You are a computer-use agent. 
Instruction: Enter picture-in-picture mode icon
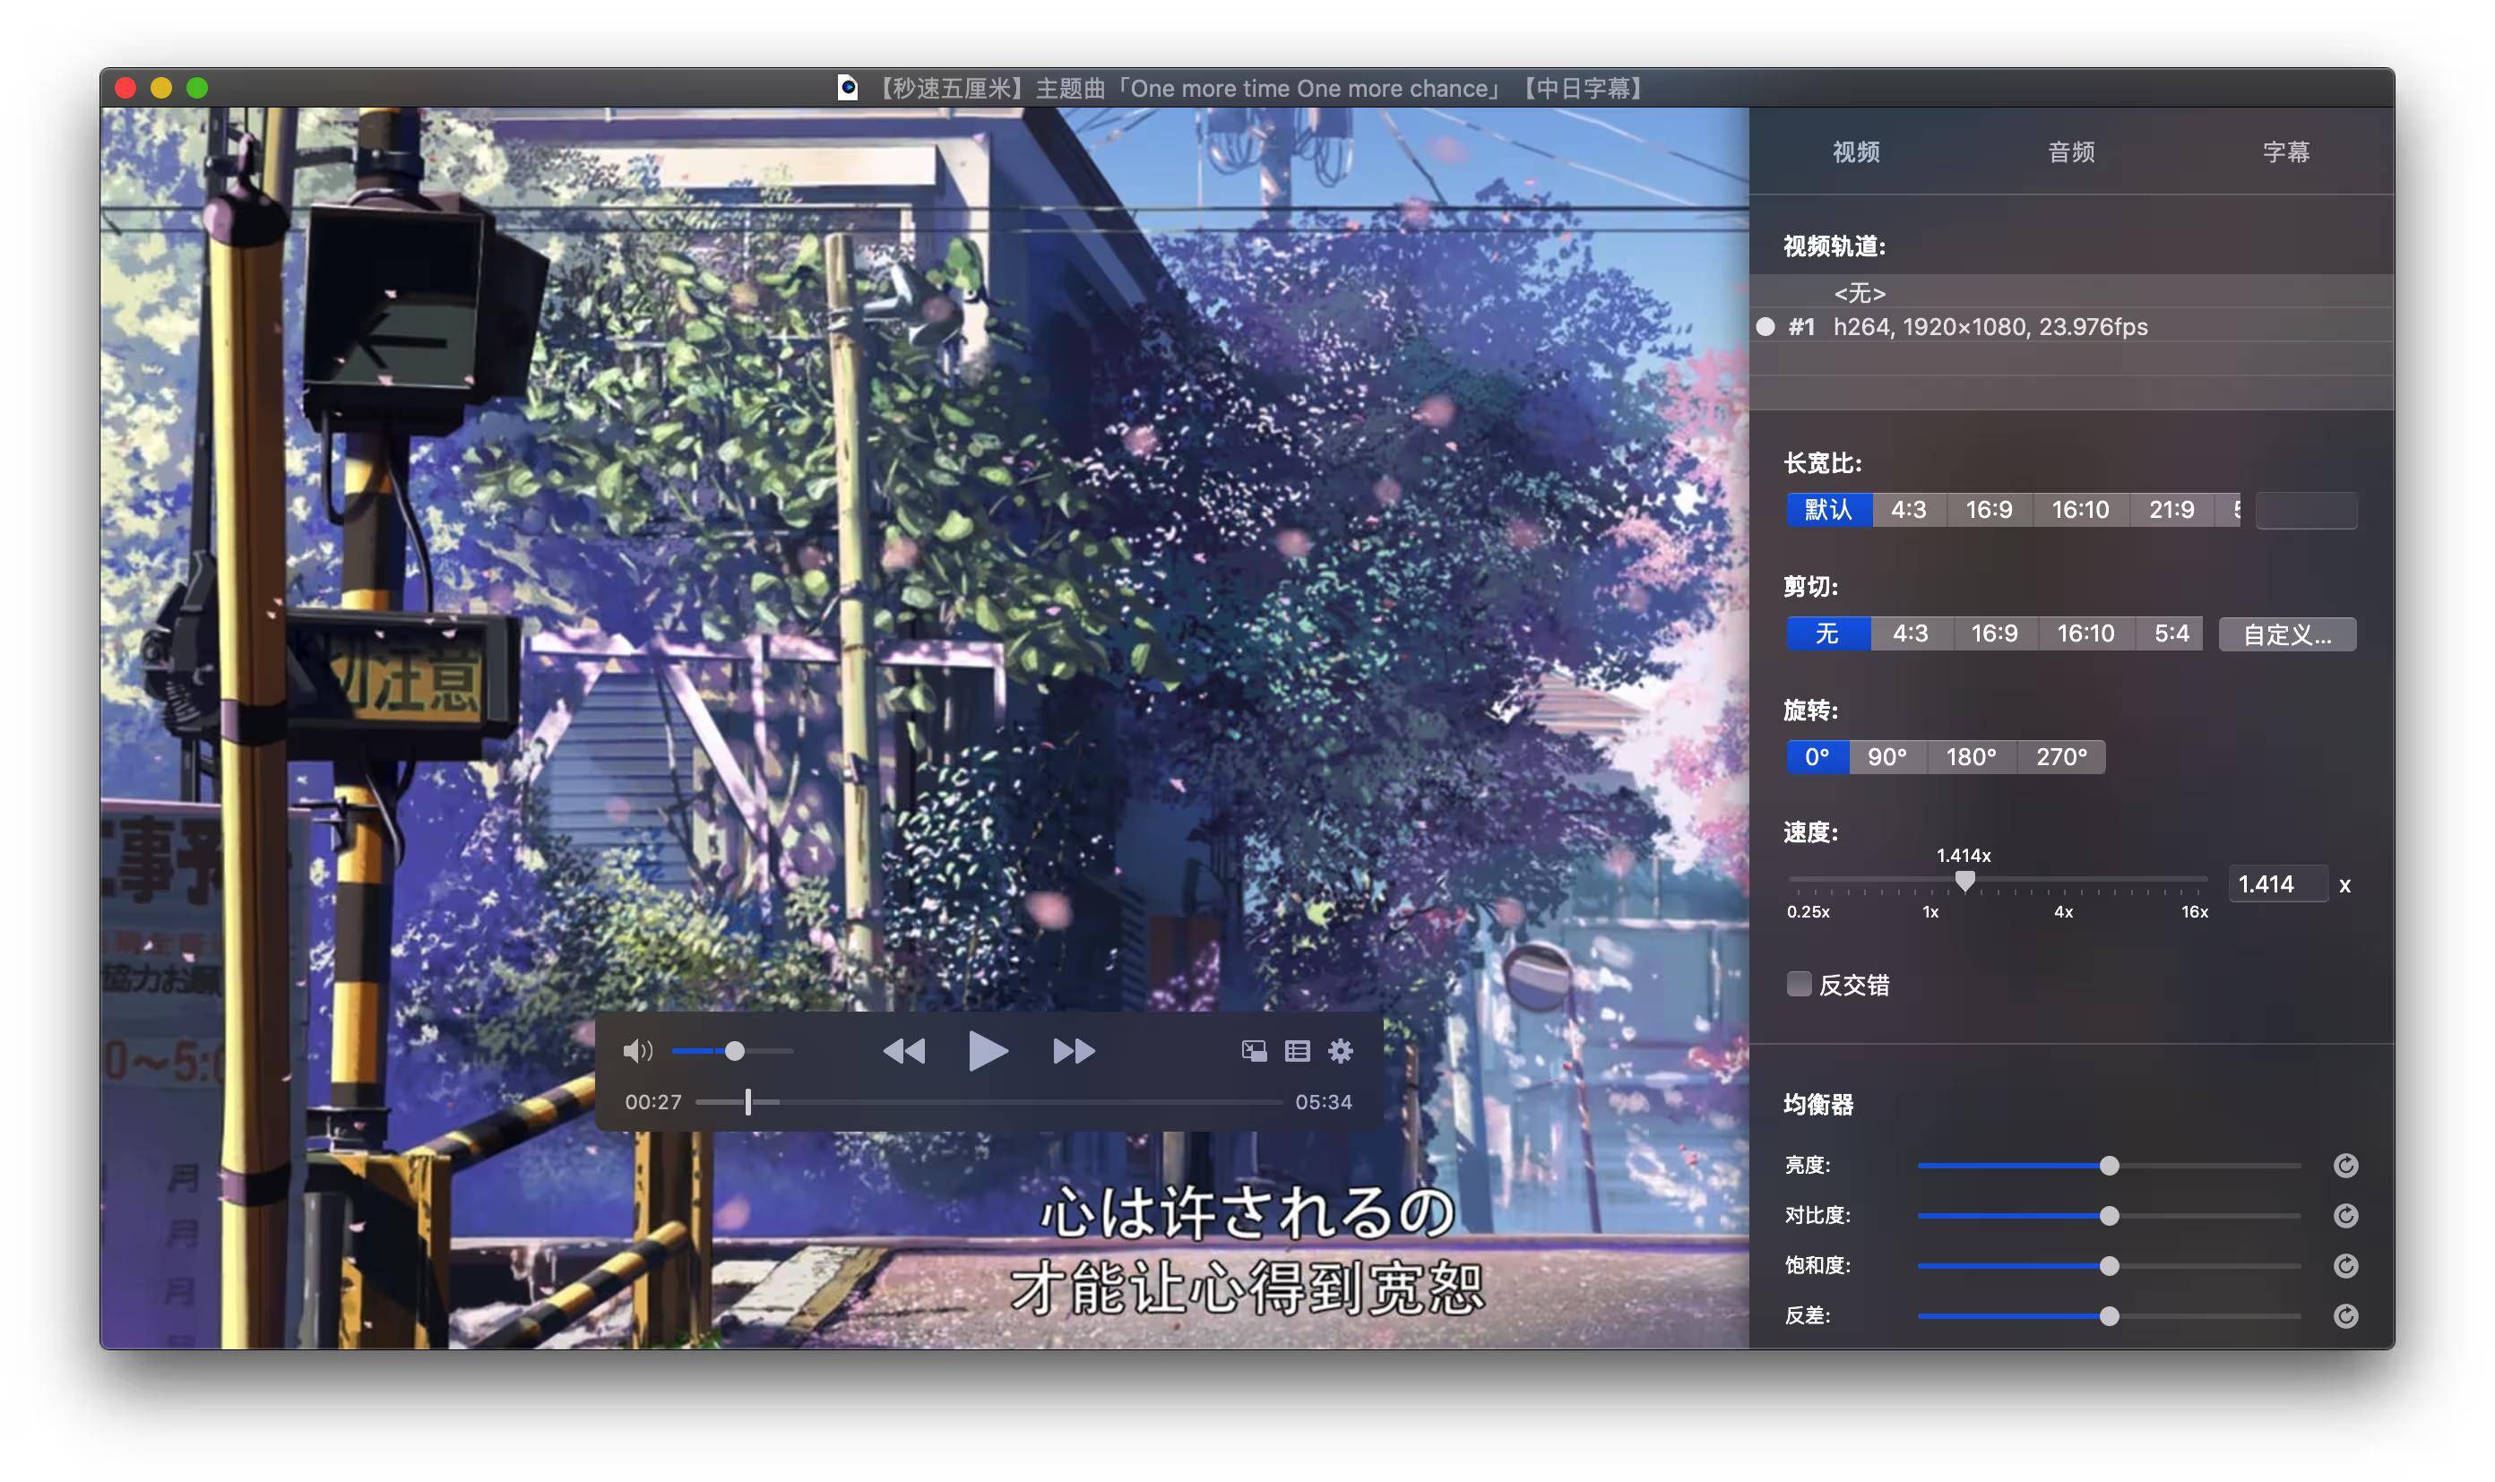tap(1254, 1051)
